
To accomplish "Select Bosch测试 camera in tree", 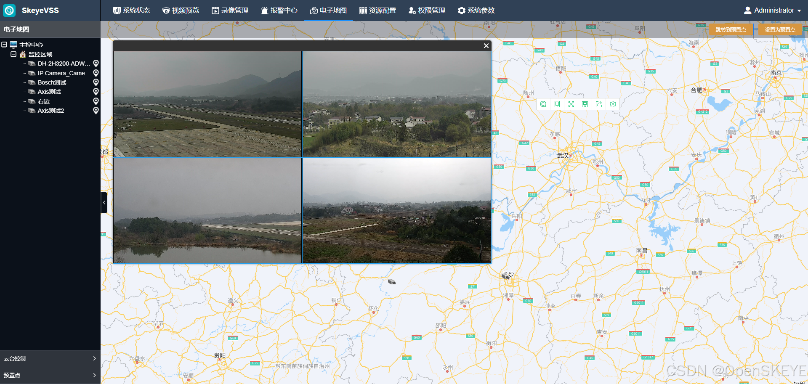I will 52,82.
